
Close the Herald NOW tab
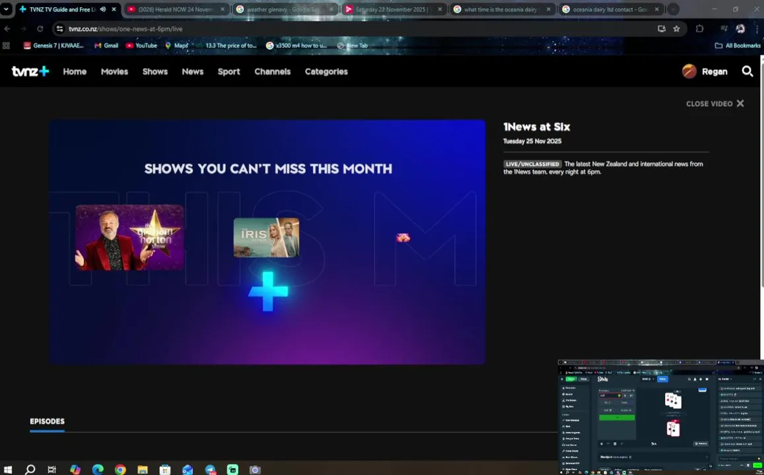[x=222, y=9]
